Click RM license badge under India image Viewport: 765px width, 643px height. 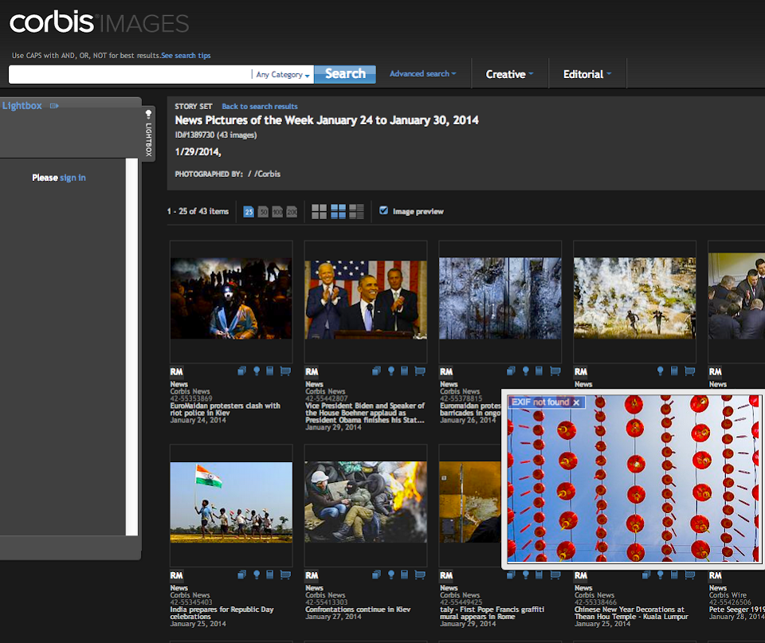pyautogui.click(x=177, y=576)
